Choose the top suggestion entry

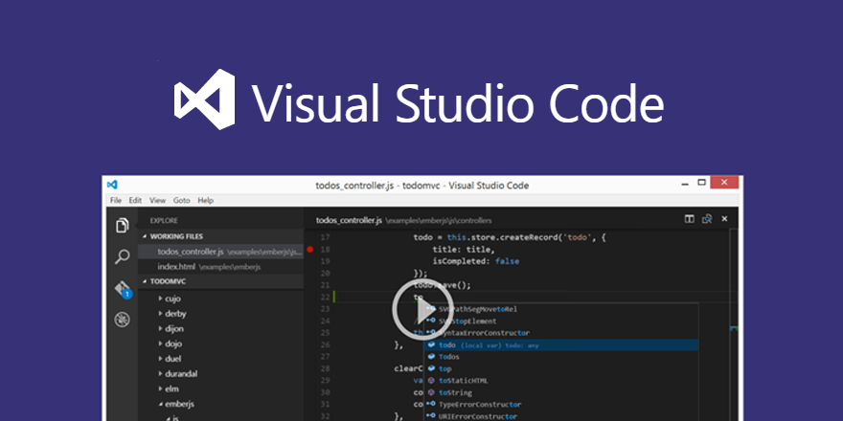point(561,369)
